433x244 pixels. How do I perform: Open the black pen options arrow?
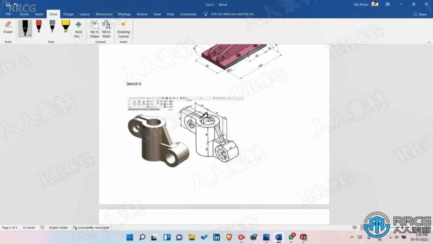click(30, 35)
